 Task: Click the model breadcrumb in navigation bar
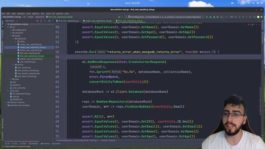pyautogui.click(x=30, y=17)
